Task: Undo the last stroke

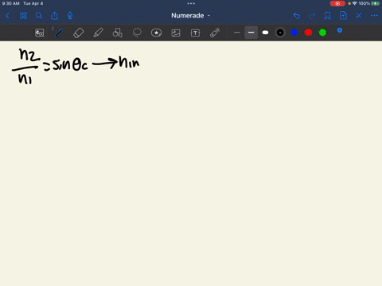Action: coord(297,16)
